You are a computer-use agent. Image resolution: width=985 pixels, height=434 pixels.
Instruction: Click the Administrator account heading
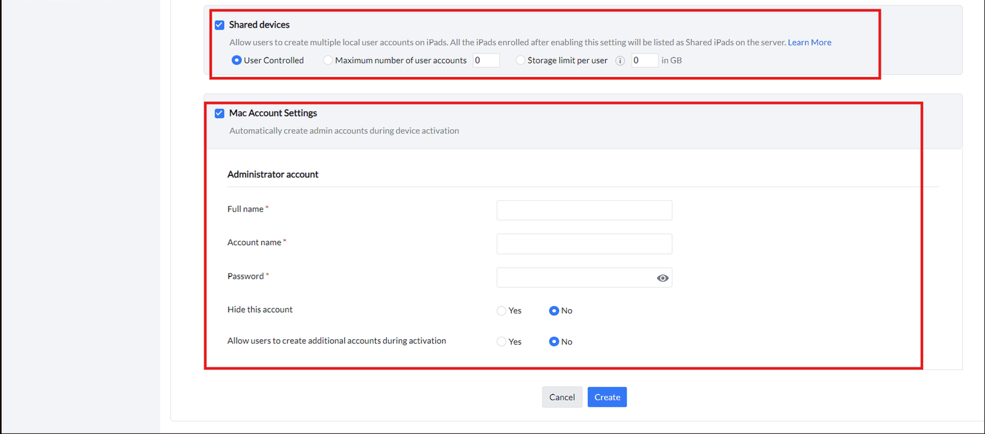tap(273, 174)
